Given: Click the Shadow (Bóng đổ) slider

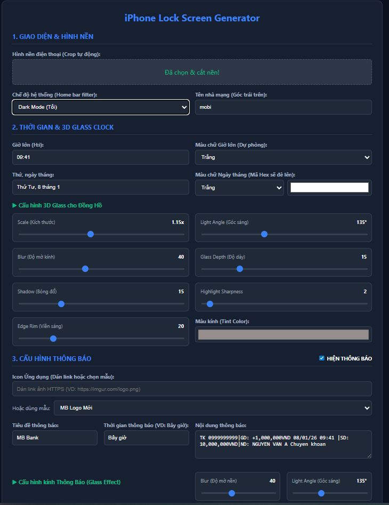Looking at the screenshot, I should 101,303.
